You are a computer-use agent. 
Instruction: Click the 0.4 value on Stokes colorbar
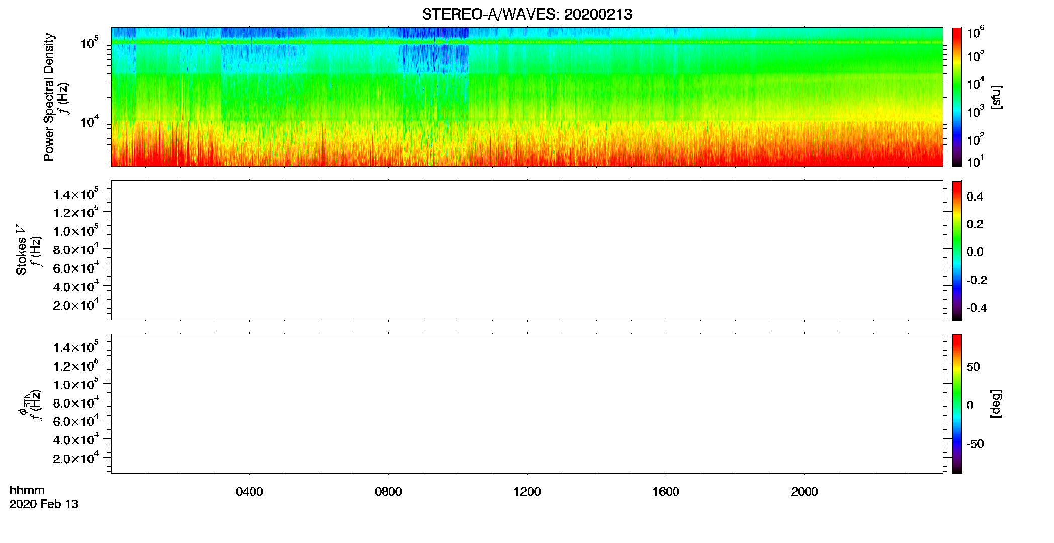coord(975,197)
